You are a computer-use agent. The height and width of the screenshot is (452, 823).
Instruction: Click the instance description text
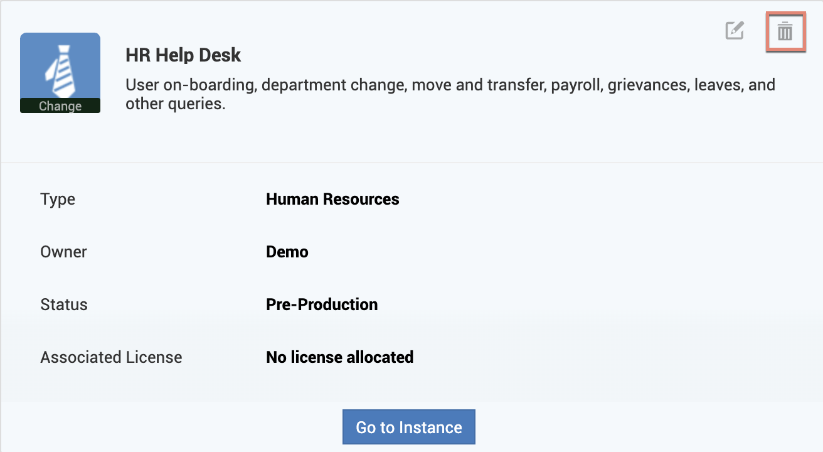pyautogui.click(x=450, y=94)
